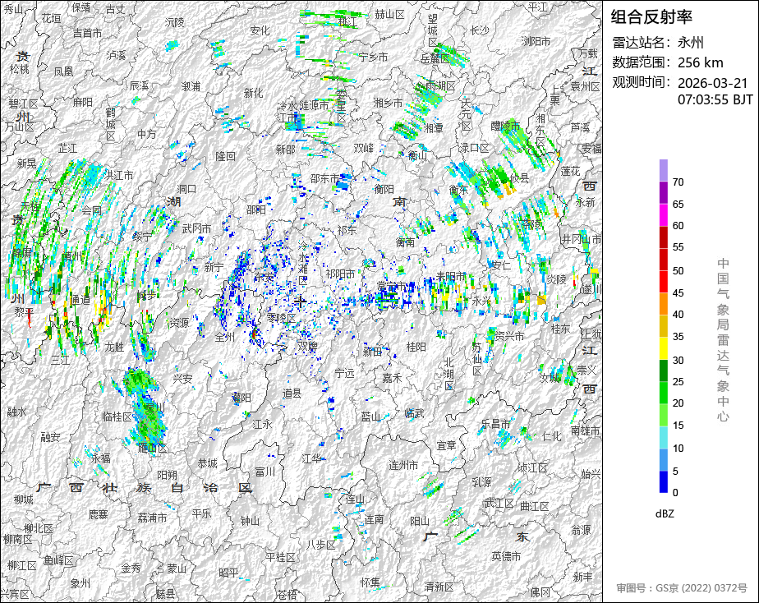Screen dimensions: 759x603
Task: Click the legend value 70
Action: (x=678, y=182)
